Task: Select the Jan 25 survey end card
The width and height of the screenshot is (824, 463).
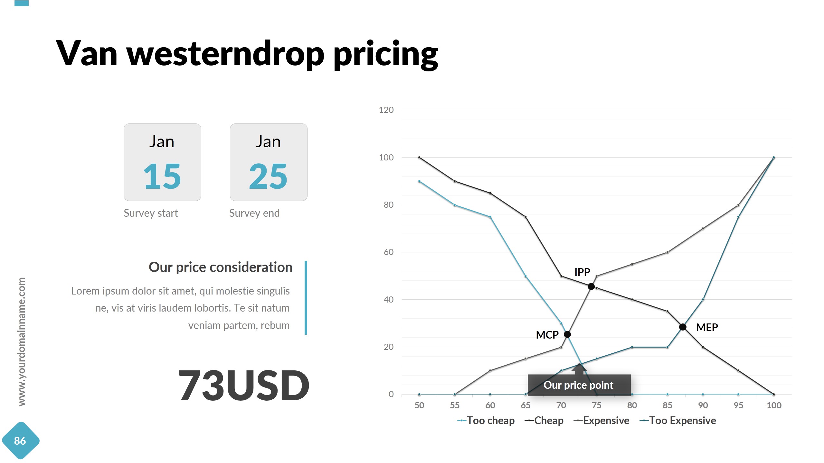Action: (x=269, y=162)
